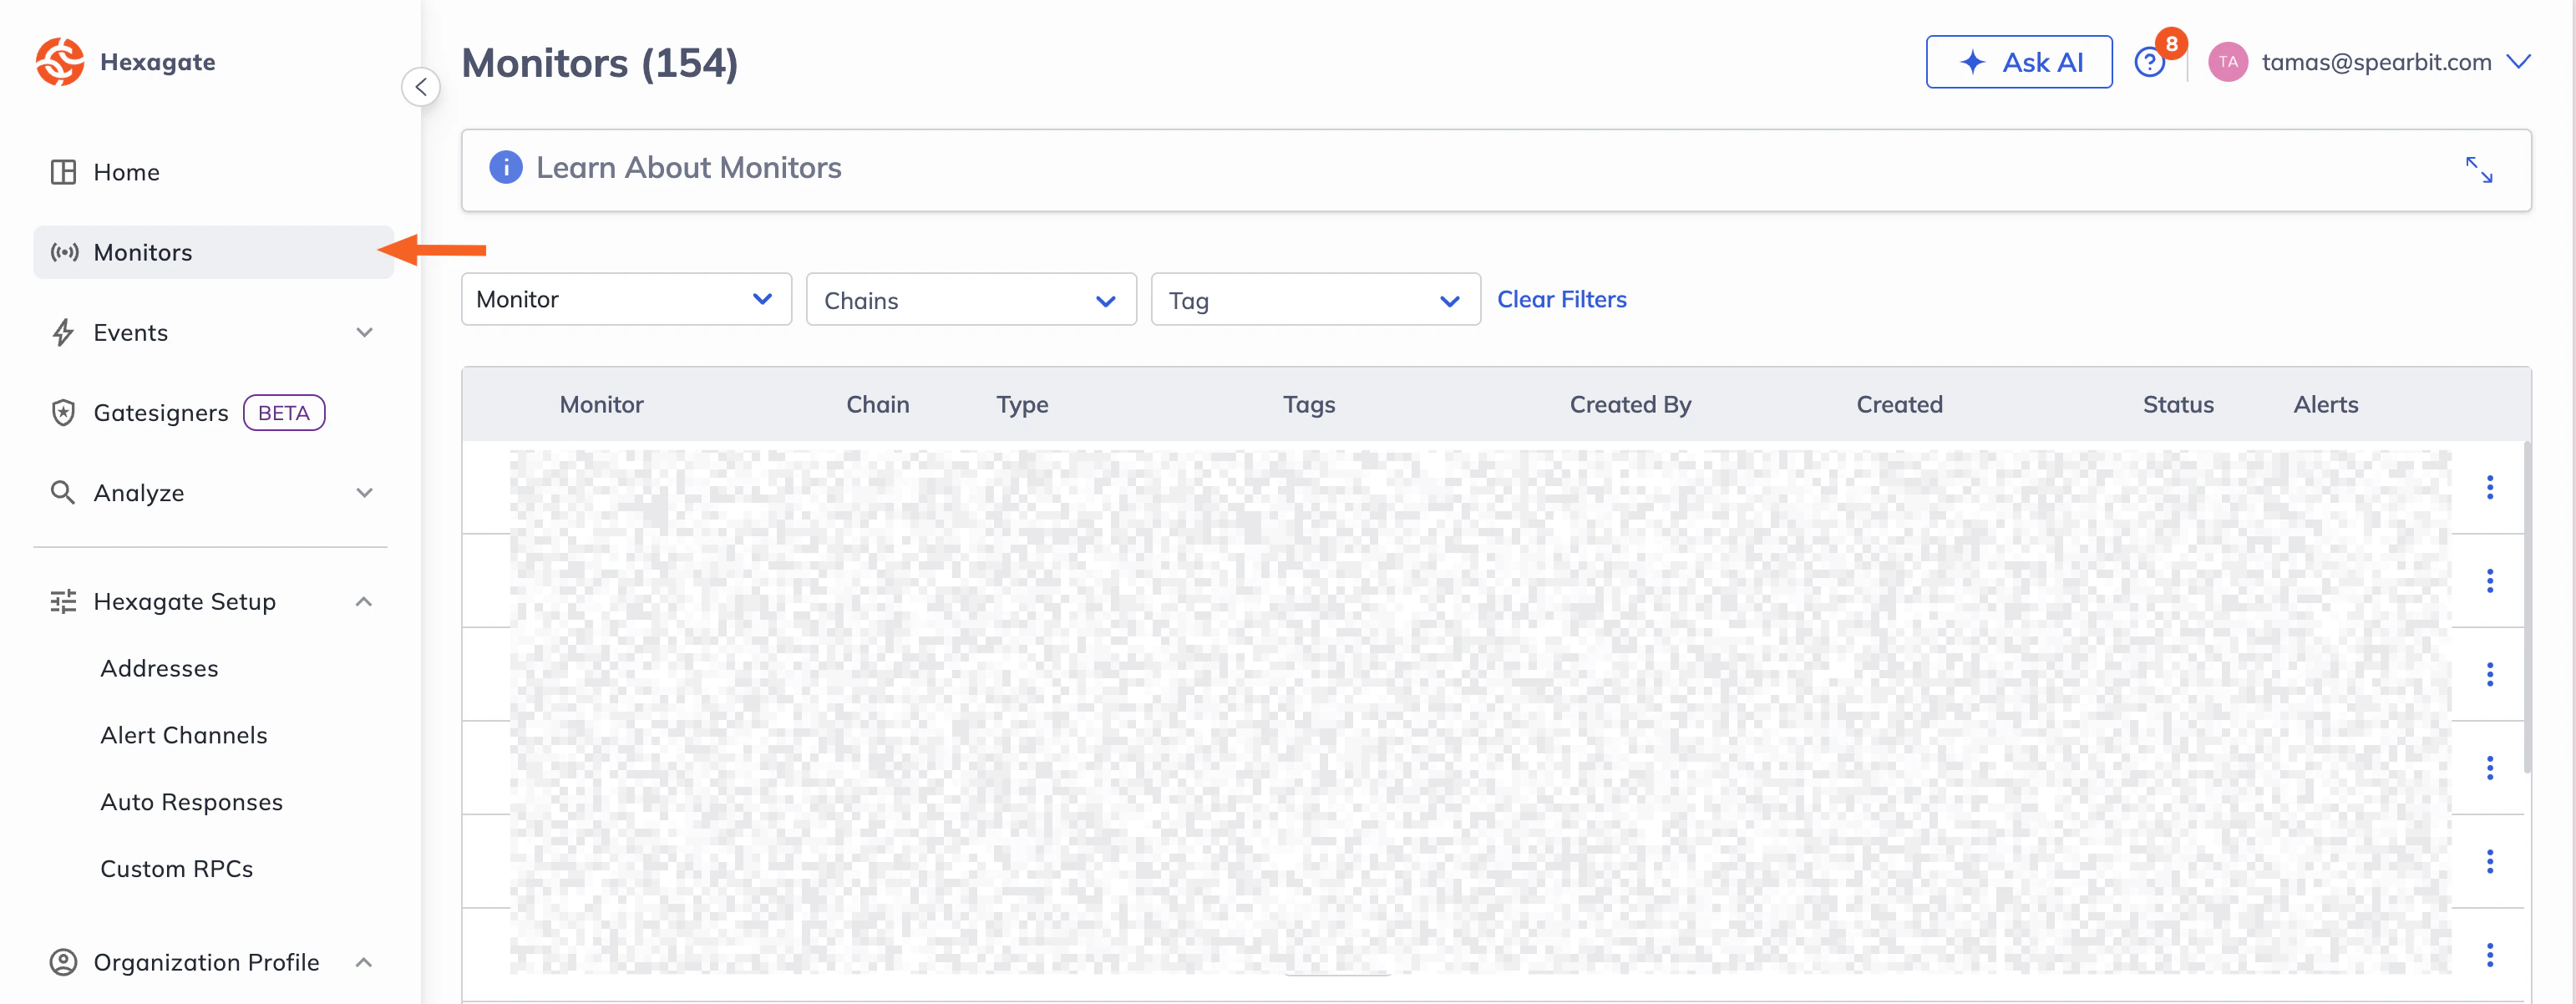The image size is (2576, 1004).
Task: Expand the Events sidebar section
Action: click(x=364, y=332)
